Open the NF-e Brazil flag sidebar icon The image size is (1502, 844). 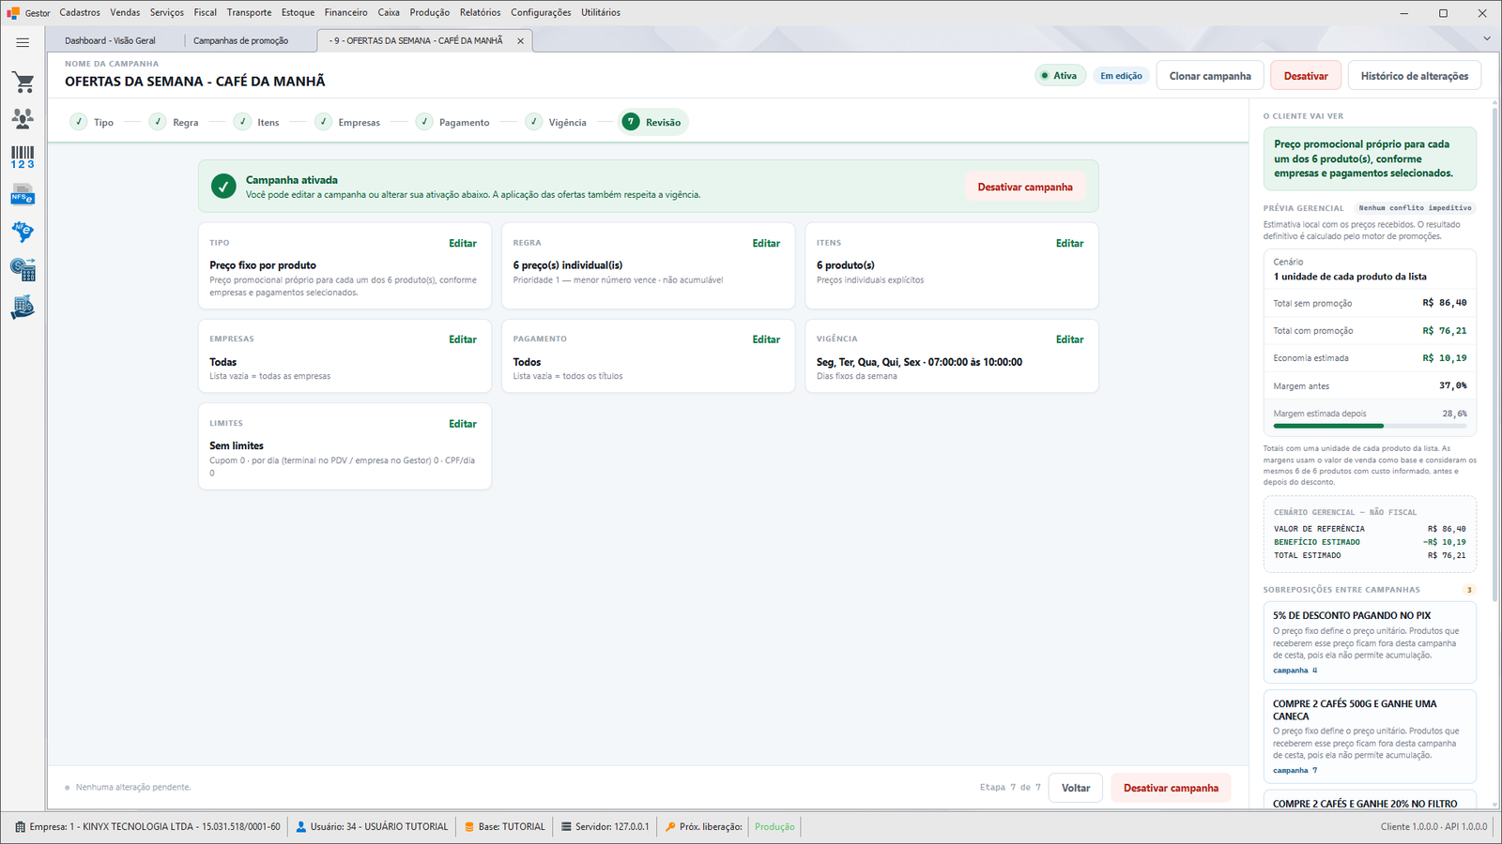pyautogui.click(x=23, y=232)
